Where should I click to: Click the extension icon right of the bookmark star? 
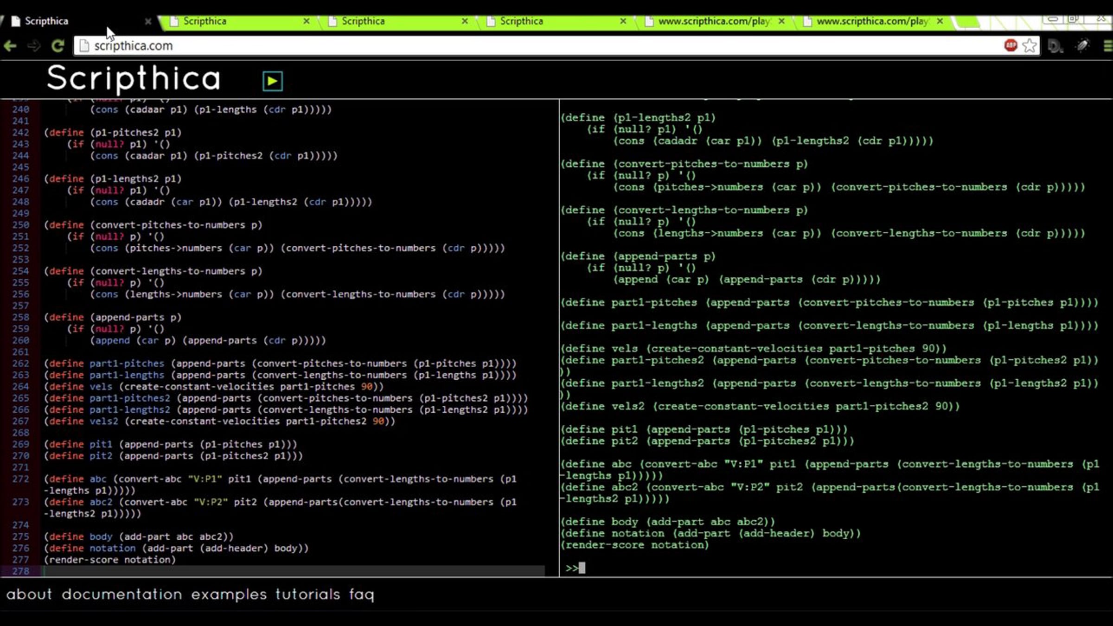1055,45
